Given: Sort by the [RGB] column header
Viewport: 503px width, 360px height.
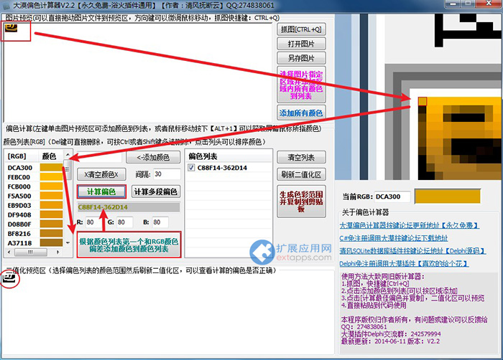Looking at the screenshot, I should (22, 156).
